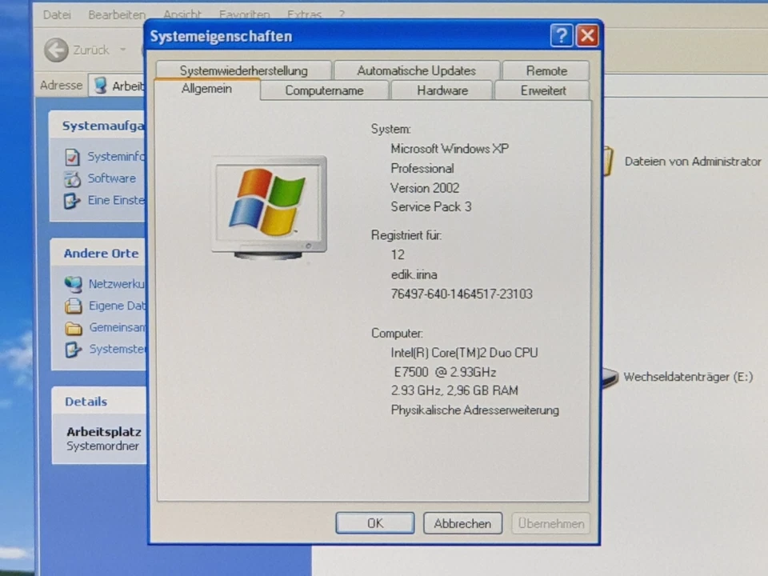Click the text E7500 @ 2.93GHz
Image resolution: width=768 pixels, height=576 pixels.
(445, 372)
